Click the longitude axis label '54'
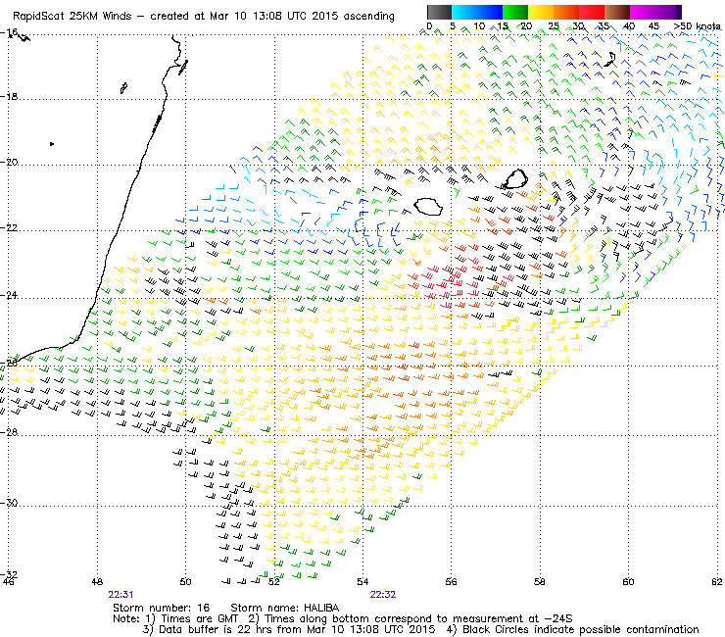The height and width of the screenshot is (637, 725). point(362,582)
